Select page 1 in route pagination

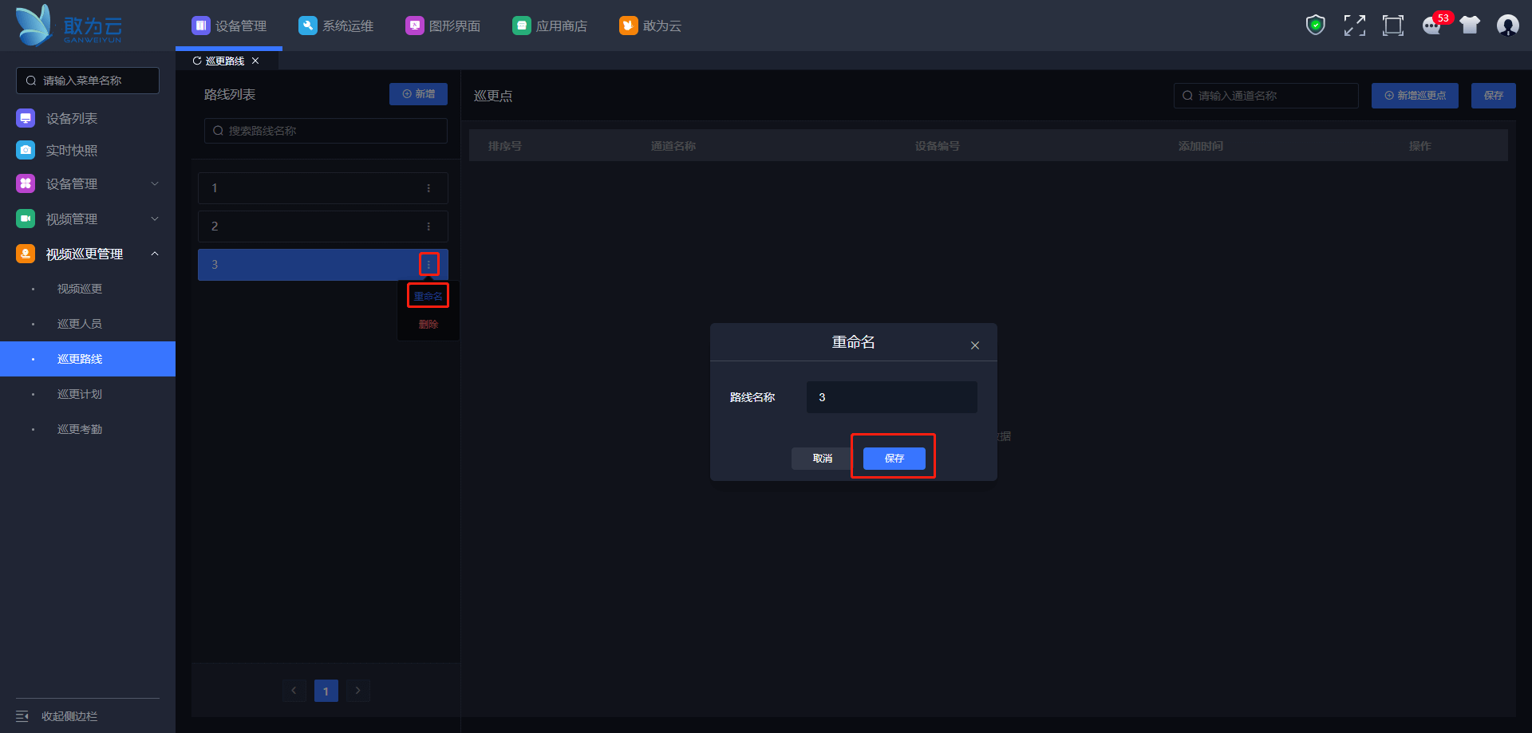[x=326, y=691]
